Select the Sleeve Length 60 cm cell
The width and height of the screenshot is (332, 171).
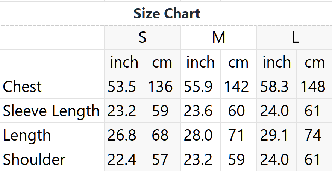[x=239, y=111]
